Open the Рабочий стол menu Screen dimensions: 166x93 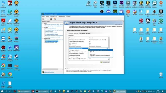coord(54,16)
